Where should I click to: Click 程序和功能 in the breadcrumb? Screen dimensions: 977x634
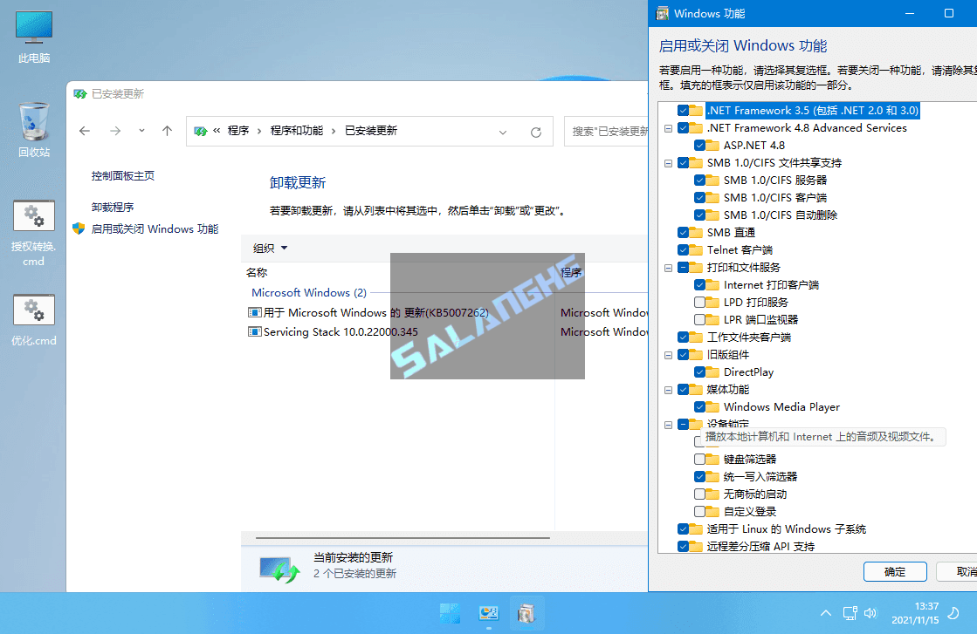pyautogui.click(x=297, y=131)
